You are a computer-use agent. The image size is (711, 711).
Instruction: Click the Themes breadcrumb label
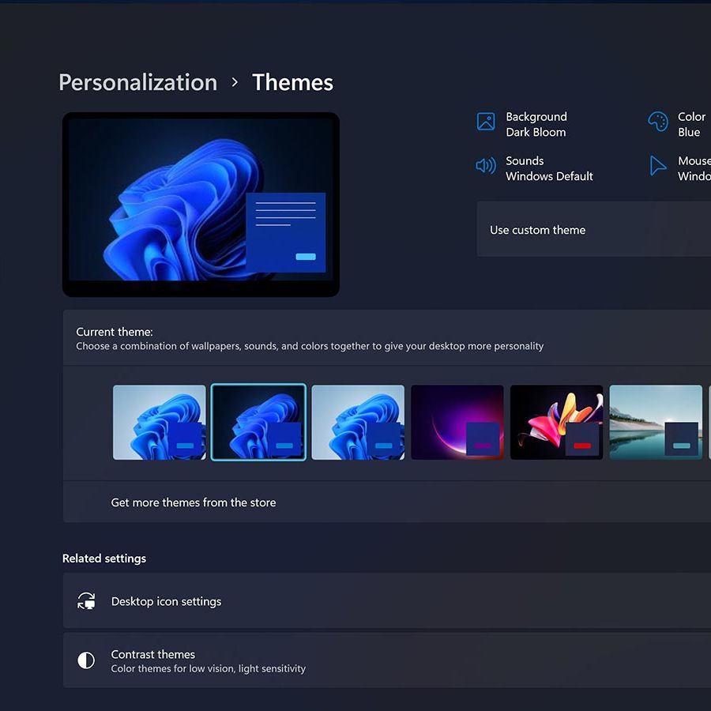(x=292, y=82)
